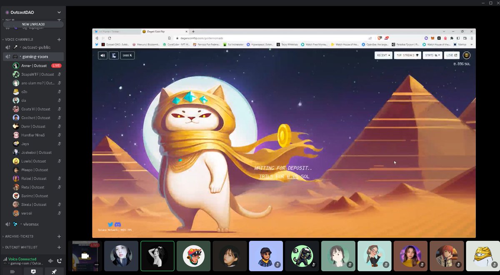Add channel to ARCHIVE-TICKETS with plus icon
The width and height of the screenshot is (500, 275).
coord(59,236)
